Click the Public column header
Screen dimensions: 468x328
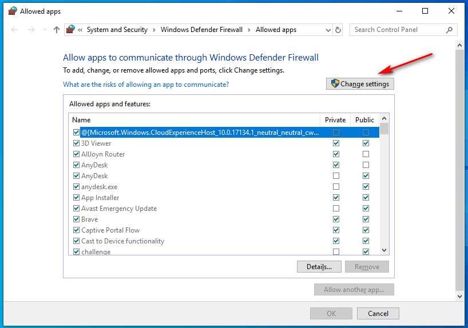364,120
